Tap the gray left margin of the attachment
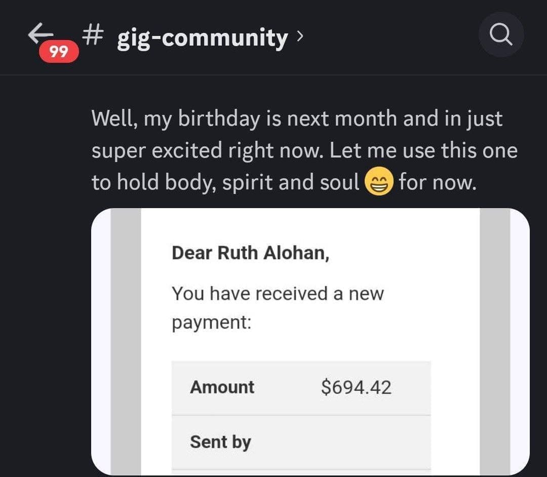 (126, 342)
